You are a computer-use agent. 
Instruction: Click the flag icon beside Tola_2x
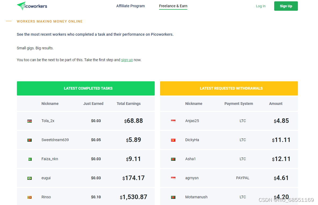tap(30, 121)
